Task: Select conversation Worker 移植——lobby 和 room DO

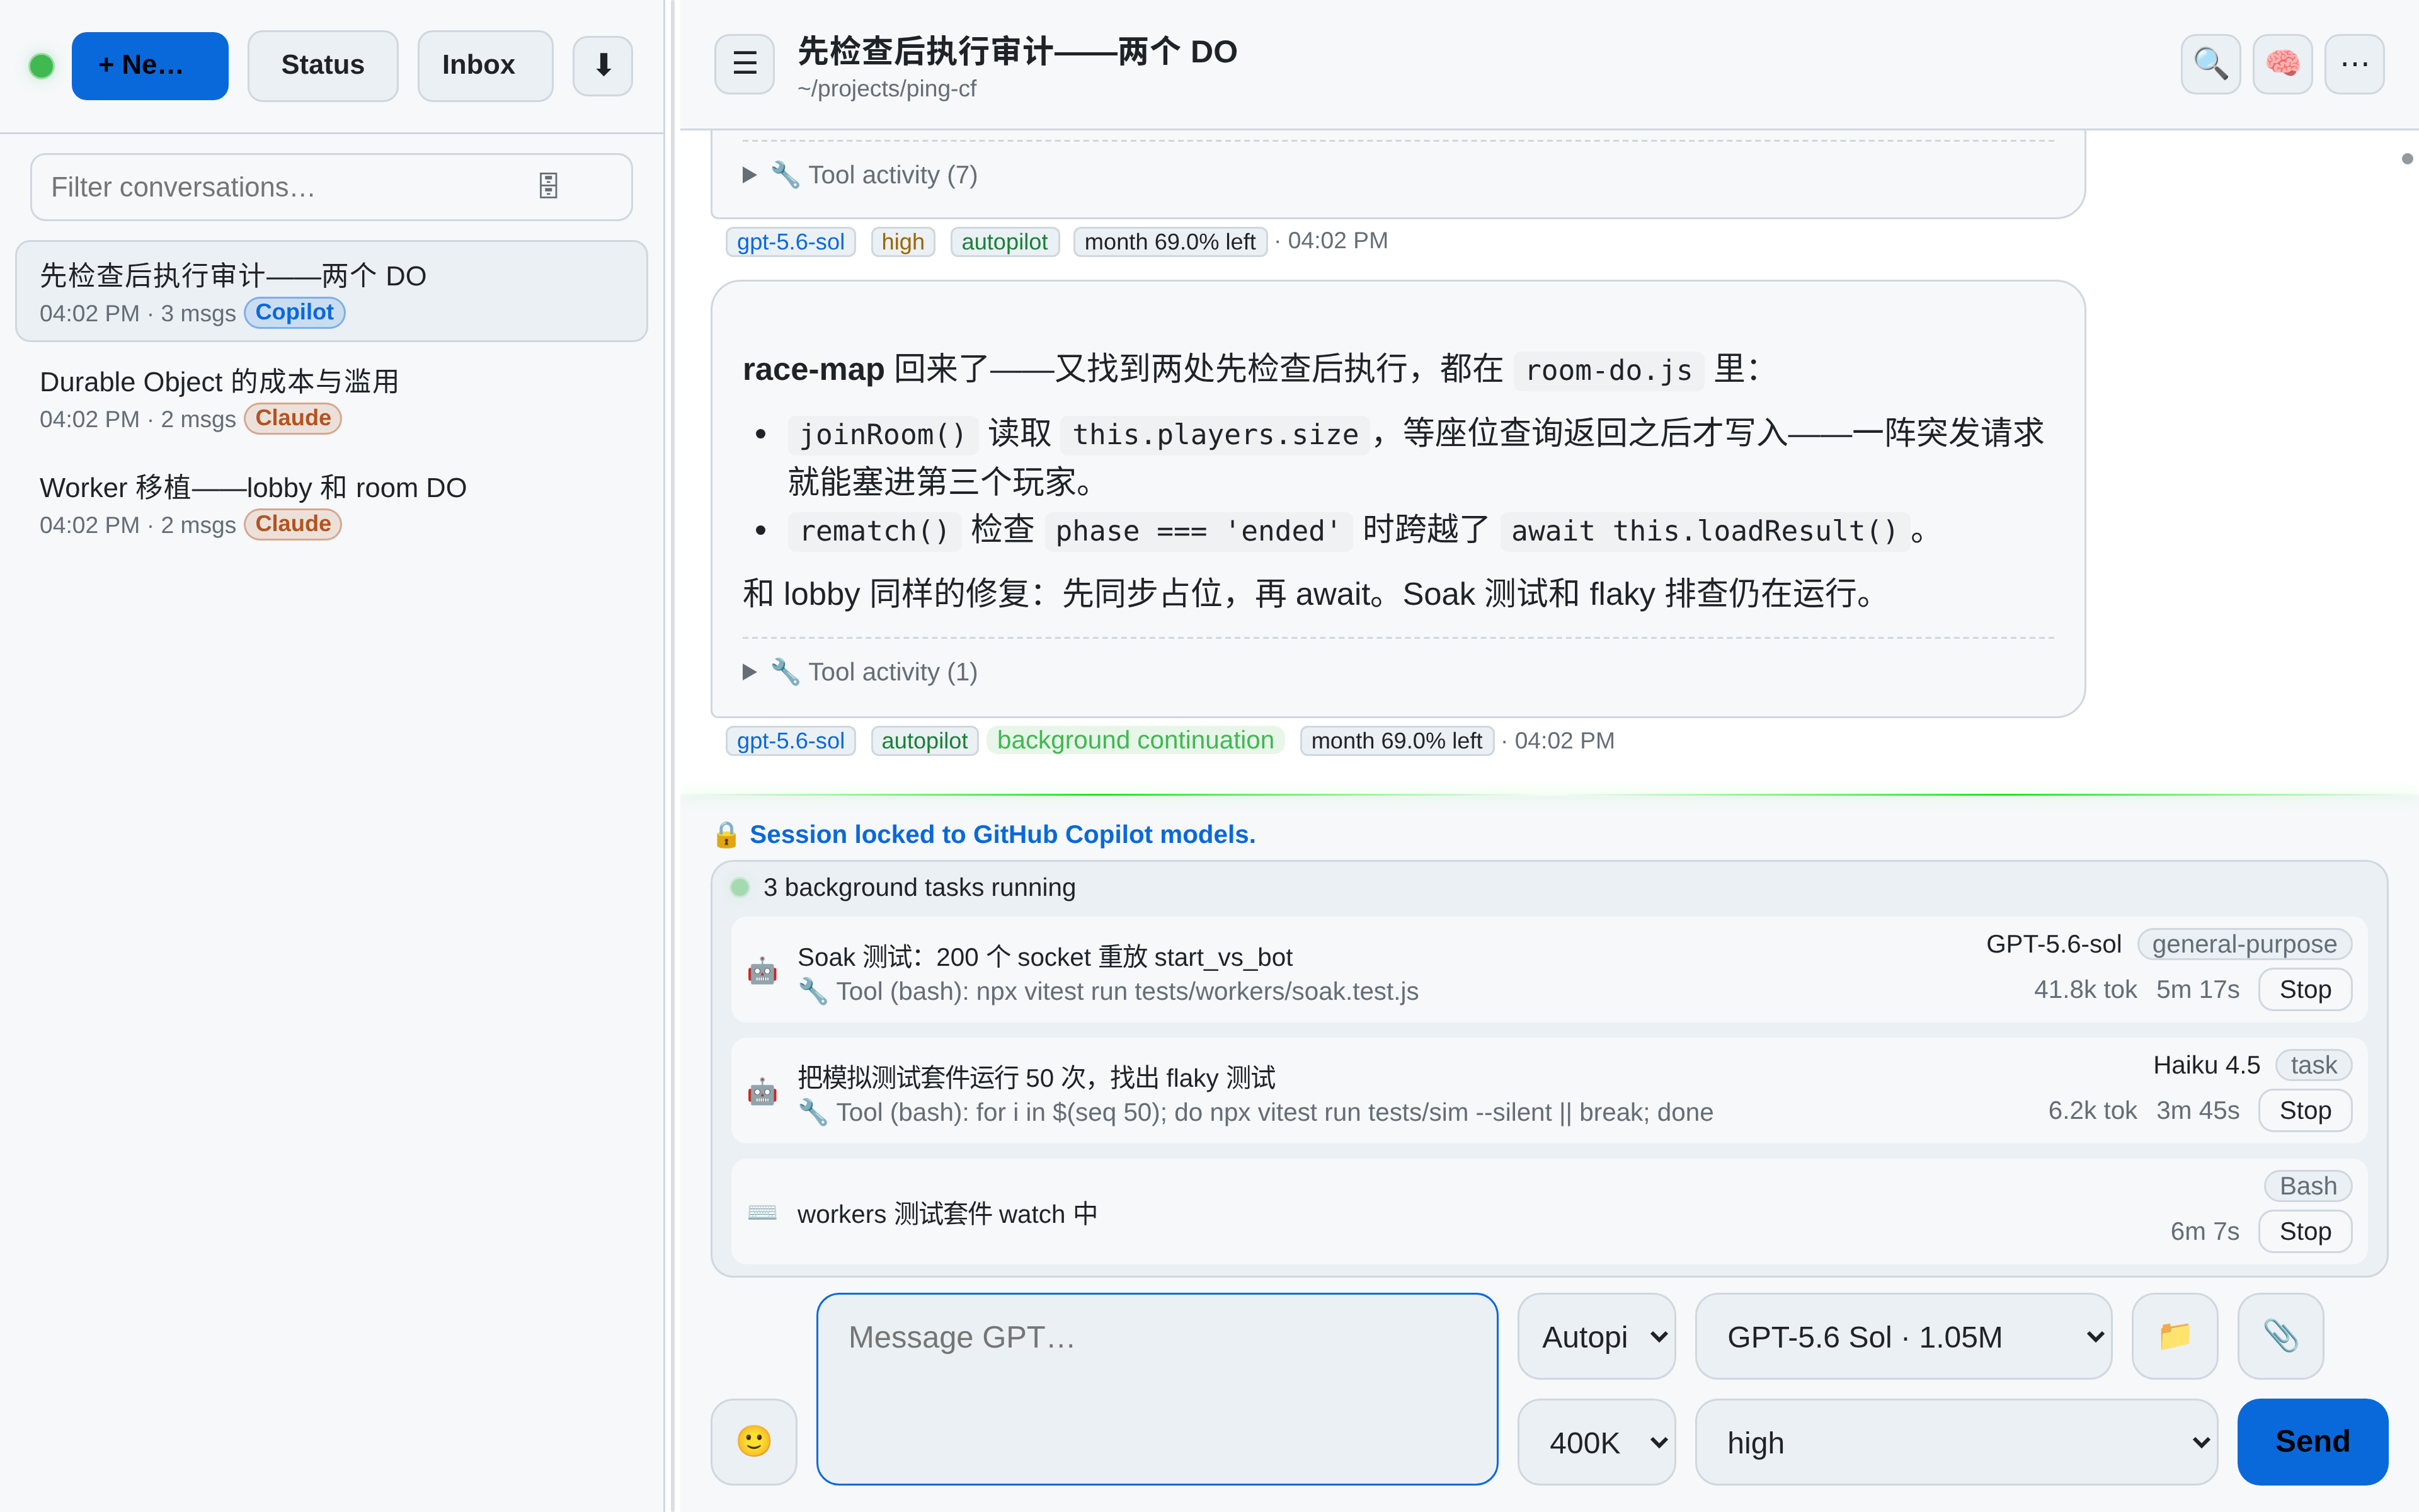Action: 331,504
